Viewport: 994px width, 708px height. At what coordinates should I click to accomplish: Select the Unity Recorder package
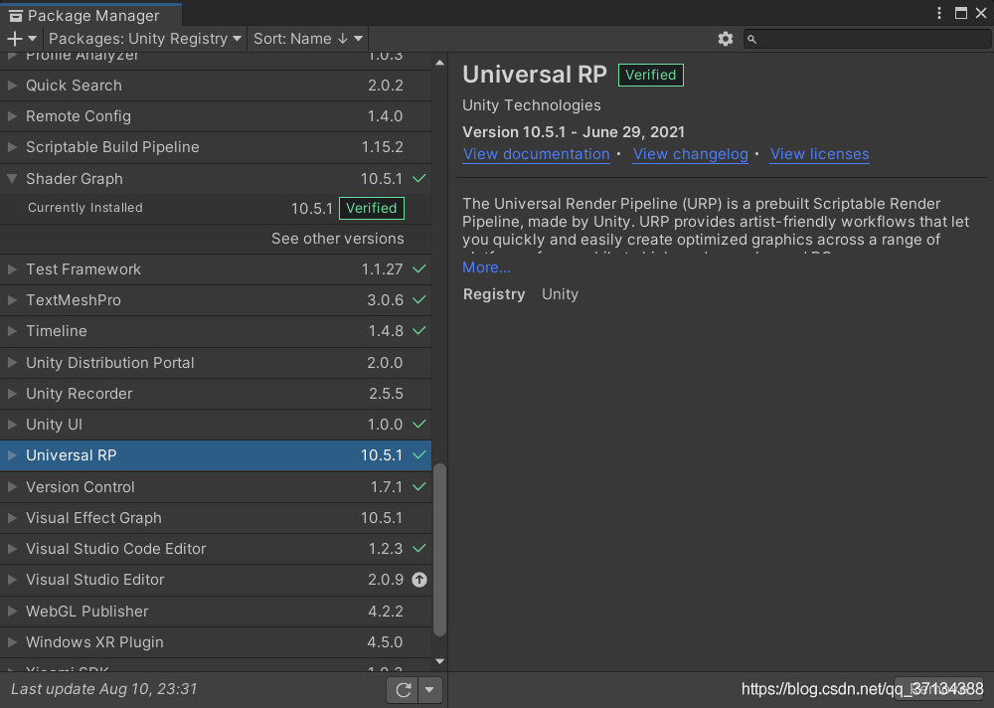point(216,394)
